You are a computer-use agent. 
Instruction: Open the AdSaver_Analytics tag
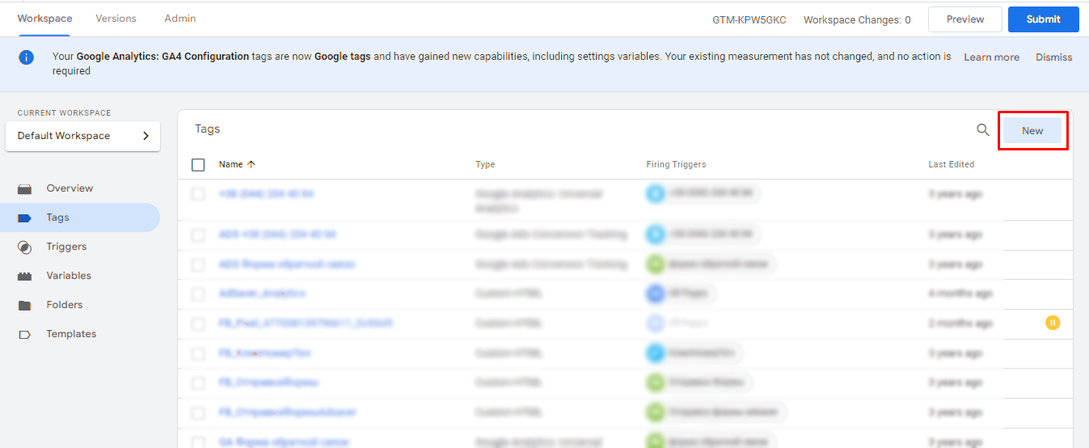coord(262,294)
